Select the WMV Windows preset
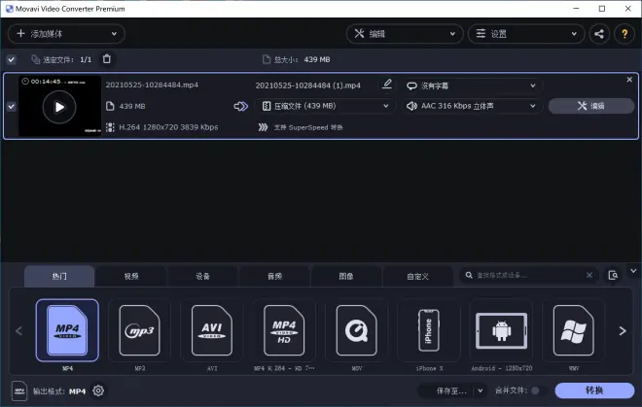642x407 pixels. [574, 330]
